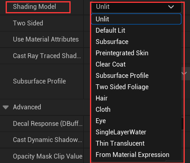Image resolution: width=190 pixels, height=163 pixels.
Task: Click the Opacity Mask Clip Value label
Action: coord(48,156)
